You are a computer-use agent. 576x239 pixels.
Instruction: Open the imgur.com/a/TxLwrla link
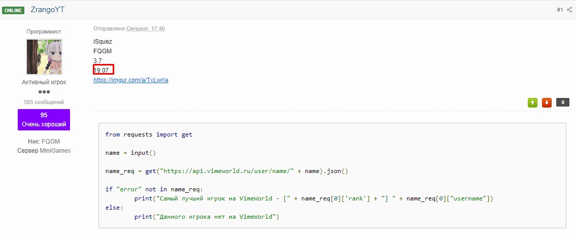coord(131,80)
